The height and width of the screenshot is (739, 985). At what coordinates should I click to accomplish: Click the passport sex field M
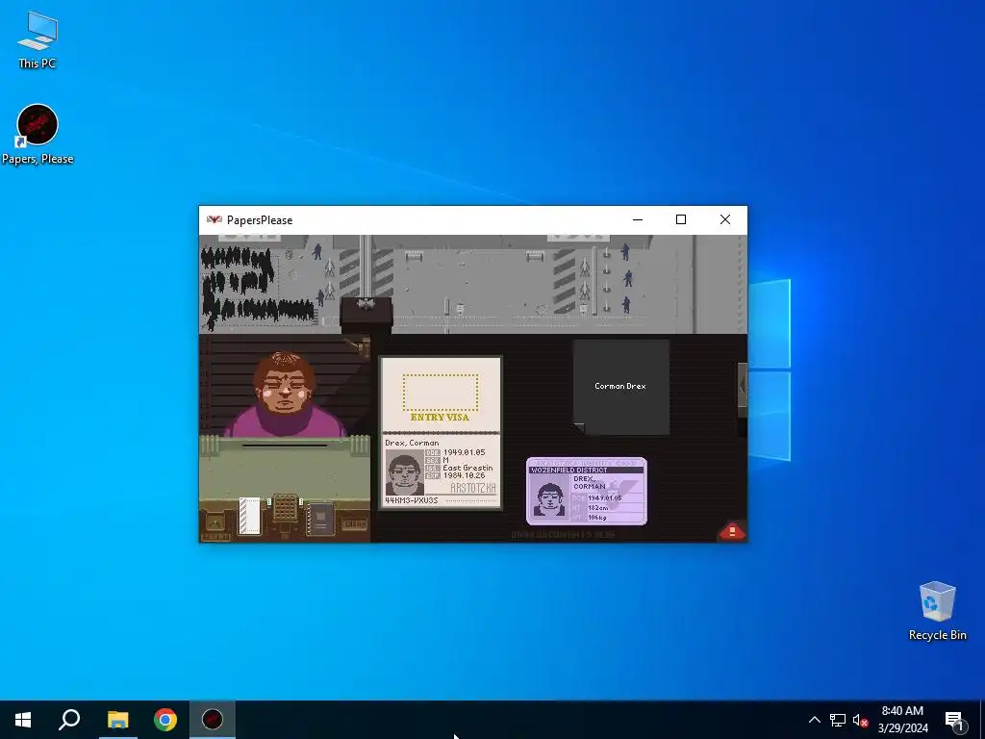[446, 460]
